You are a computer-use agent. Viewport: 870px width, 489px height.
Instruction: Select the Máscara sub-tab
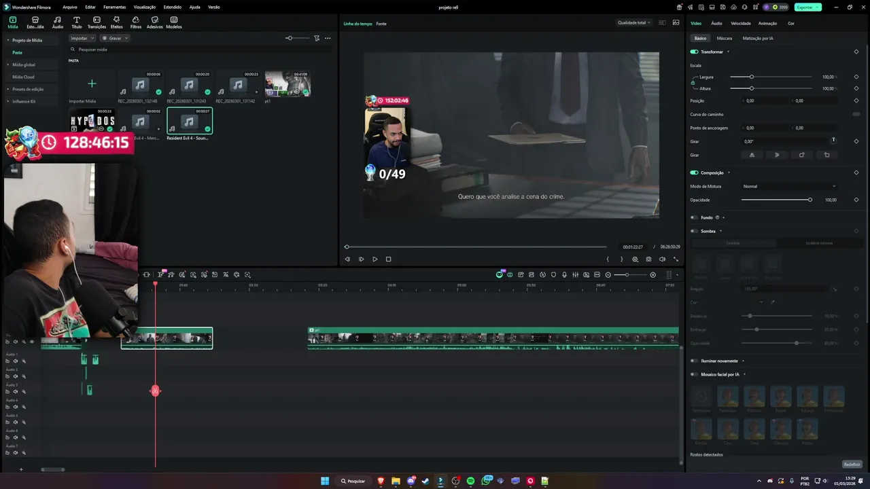[x=725, y=38]
